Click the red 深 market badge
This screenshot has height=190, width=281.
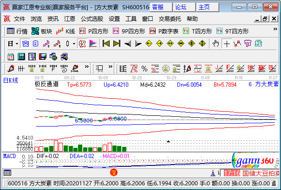pos(114,173)
